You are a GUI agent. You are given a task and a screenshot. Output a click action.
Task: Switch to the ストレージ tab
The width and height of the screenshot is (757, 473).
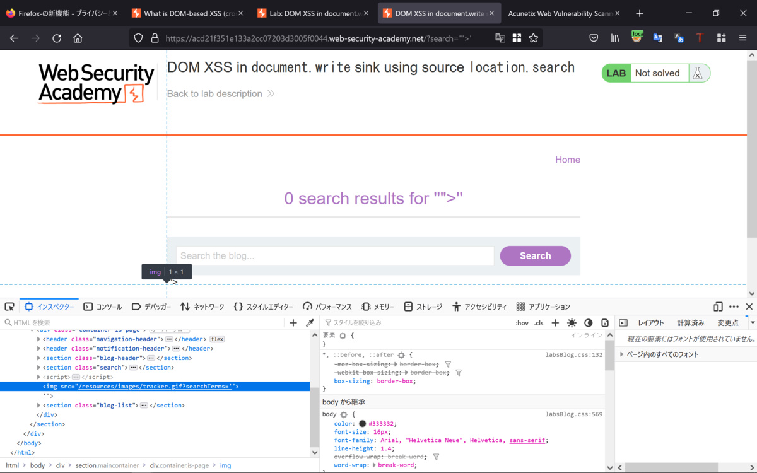click(x=423, y=307)
